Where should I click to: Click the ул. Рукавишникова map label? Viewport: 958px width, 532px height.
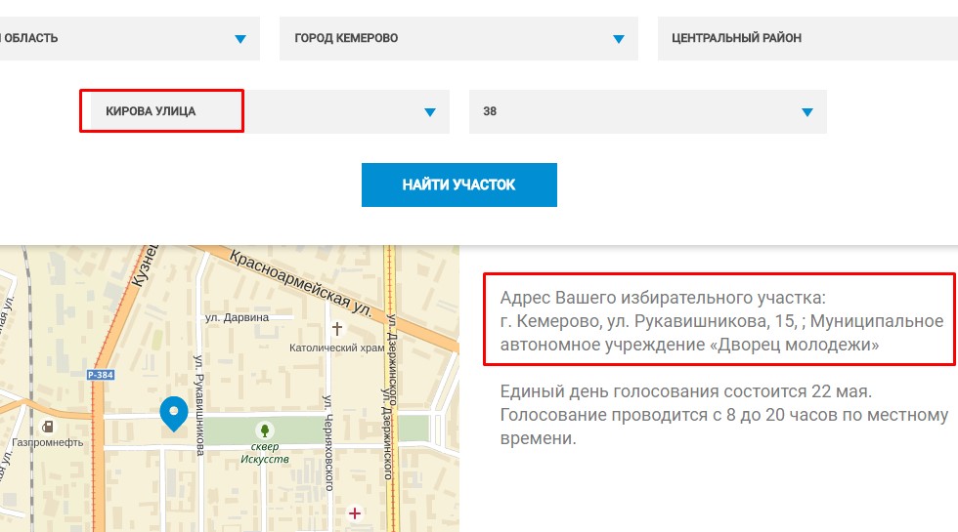point(199,405)
